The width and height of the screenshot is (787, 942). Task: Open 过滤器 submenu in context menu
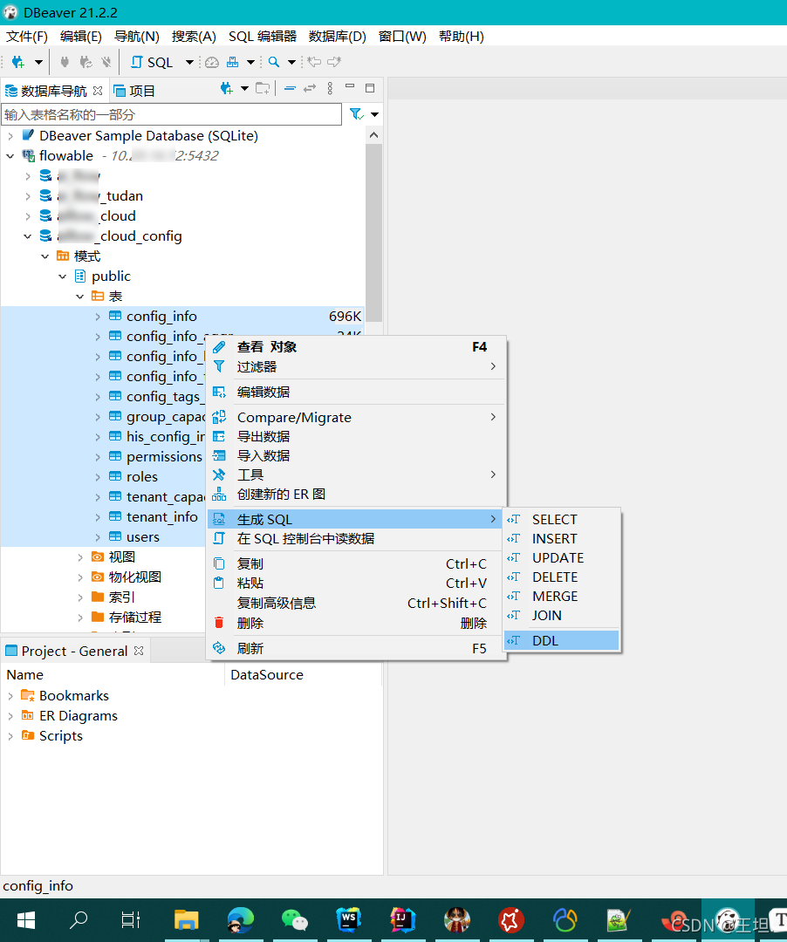pyautogui.click(x=357, y=366)
